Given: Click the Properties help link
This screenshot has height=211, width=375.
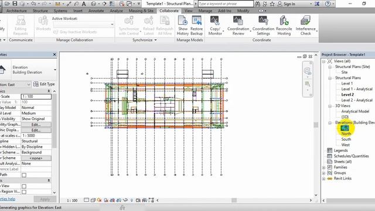Looking at the screenshot, I should point(8,199).
